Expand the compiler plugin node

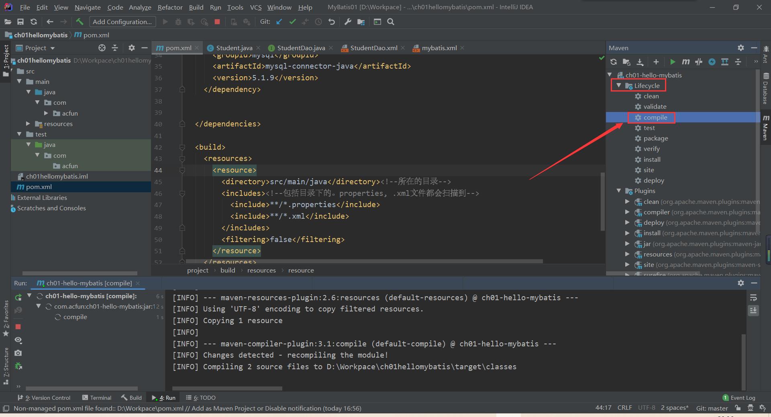(x=627, y=212)
